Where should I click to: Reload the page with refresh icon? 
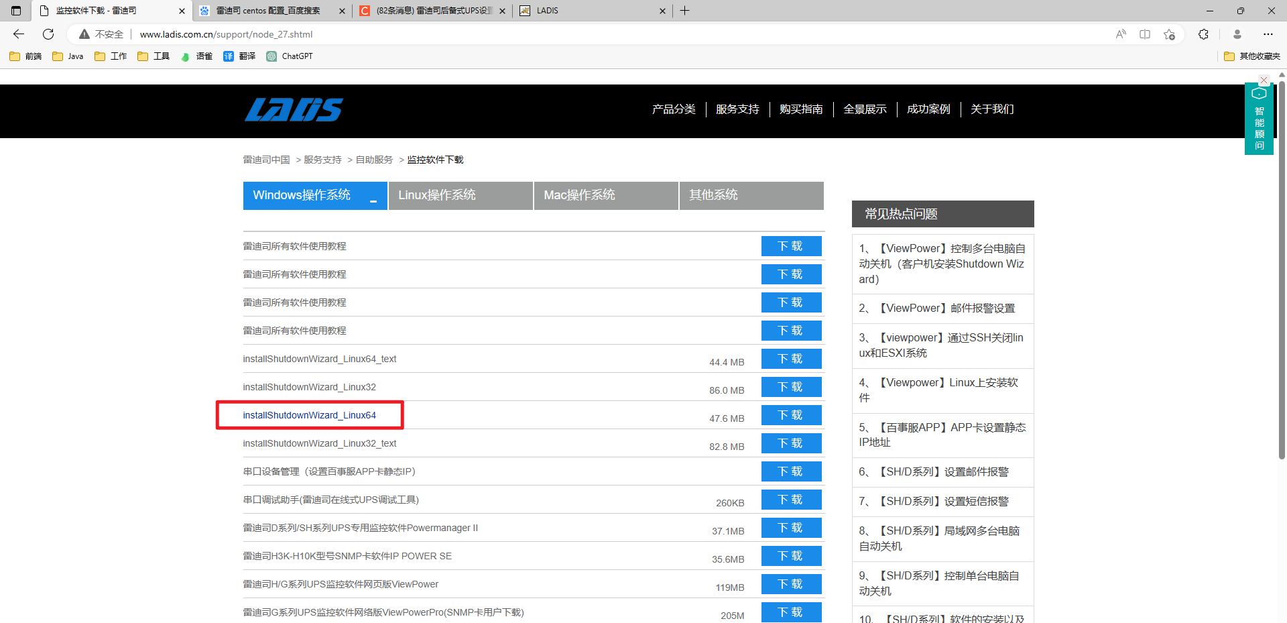coord(48,34)
